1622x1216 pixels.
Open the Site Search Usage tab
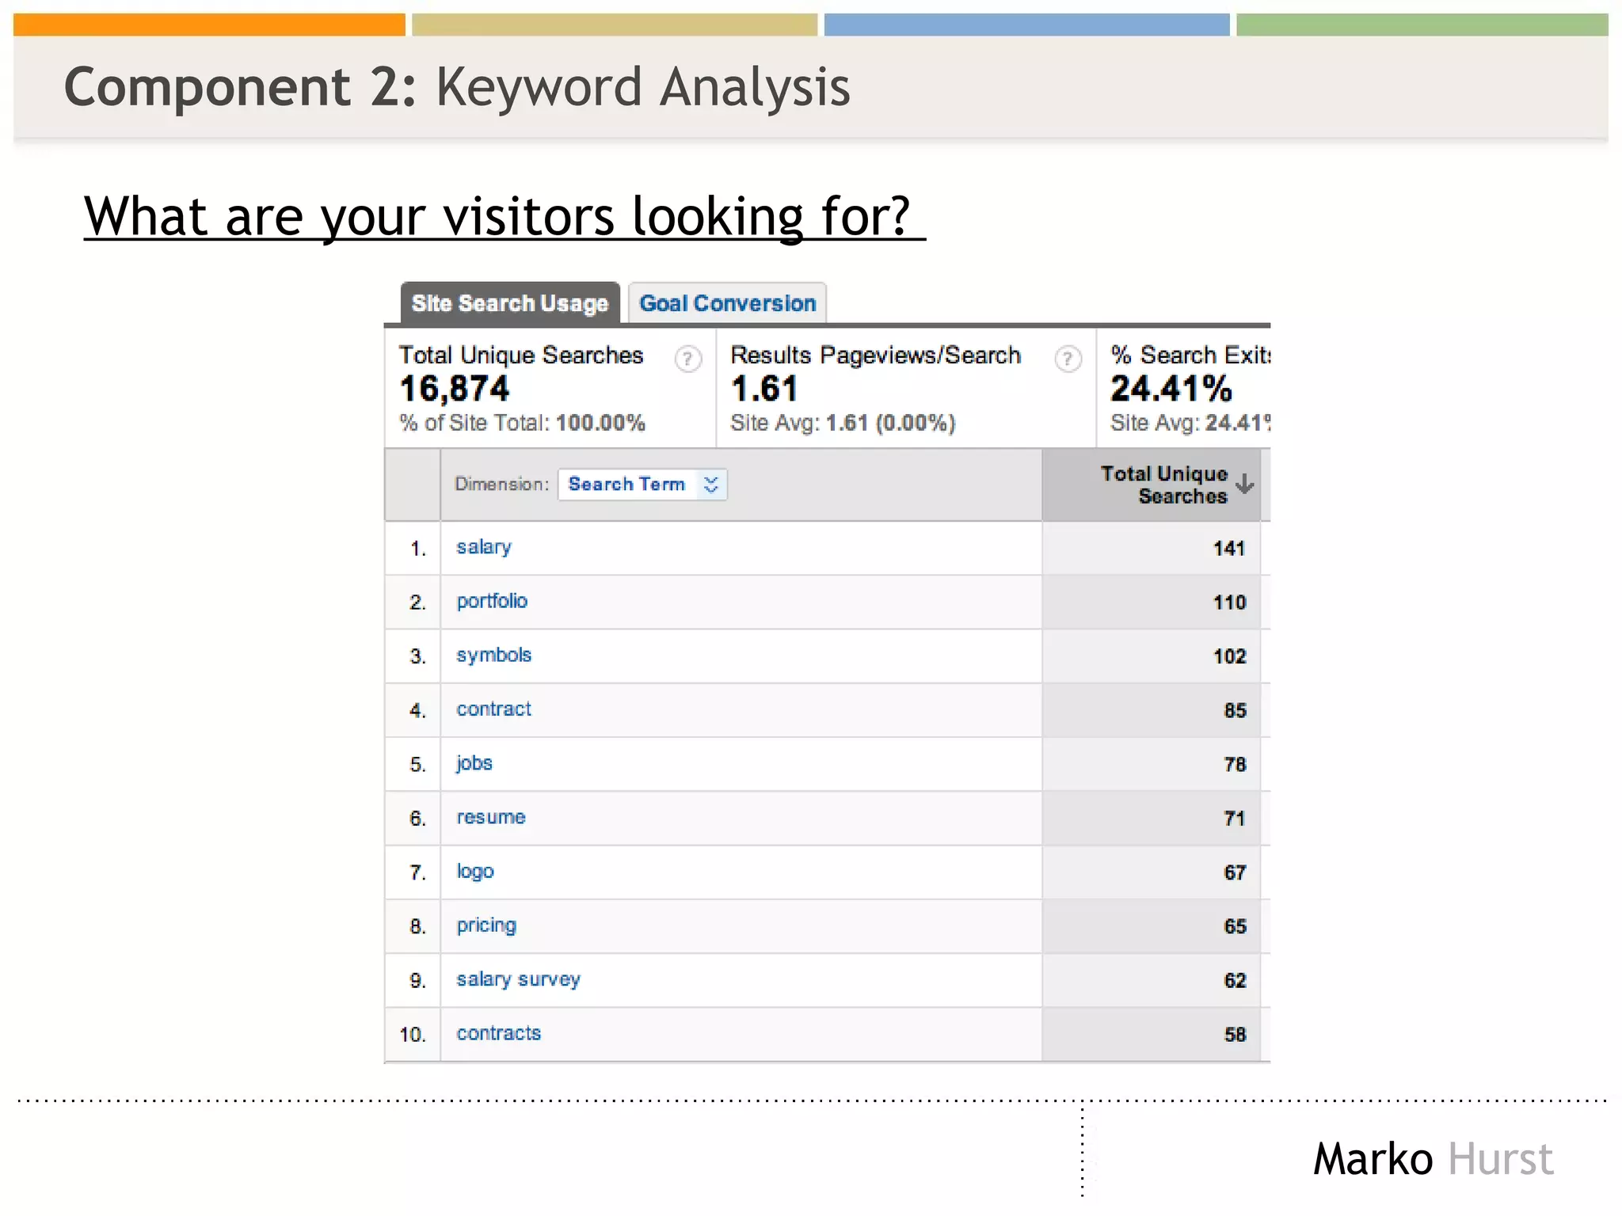510,303
